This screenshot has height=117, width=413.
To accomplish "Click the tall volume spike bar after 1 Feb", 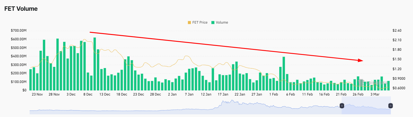I will click(x=284, y=73).
